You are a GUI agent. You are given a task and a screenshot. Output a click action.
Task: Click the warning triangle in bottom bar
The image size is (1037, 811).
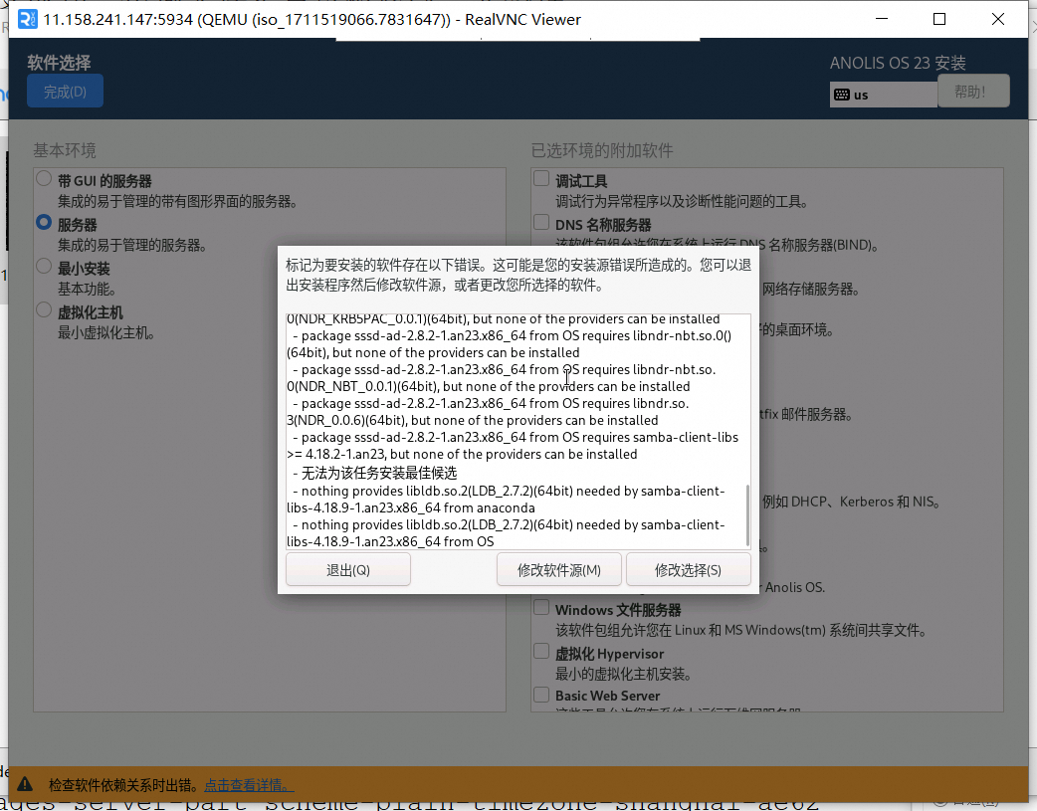point(26,784)
